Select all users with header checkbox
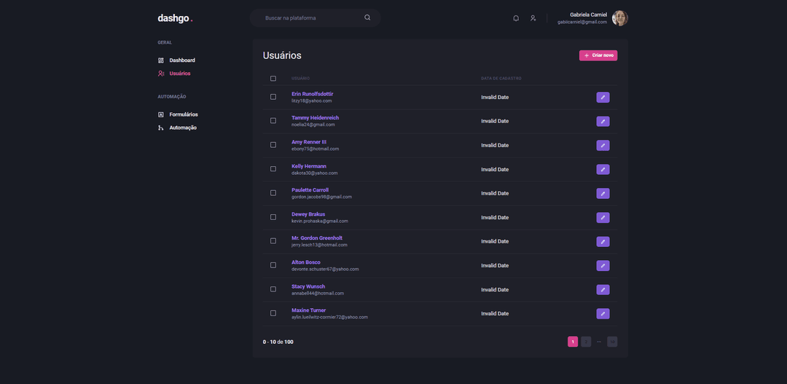The image size is (787, 384). 273,79
